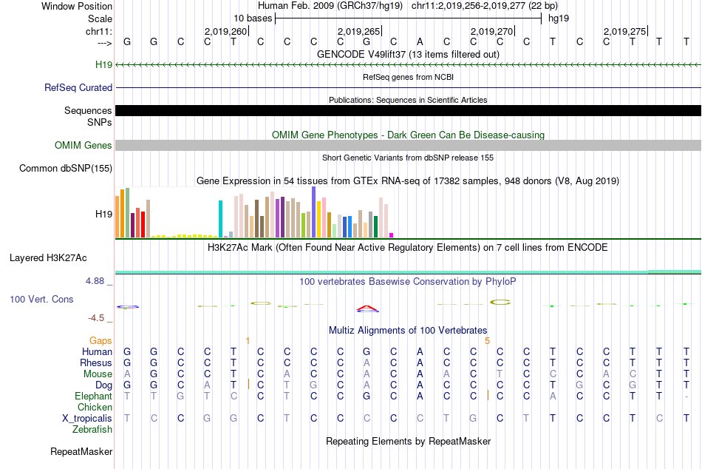Click the chr11: base position label
Viewport: 702px width, 469px height.
tap(99, 31)
